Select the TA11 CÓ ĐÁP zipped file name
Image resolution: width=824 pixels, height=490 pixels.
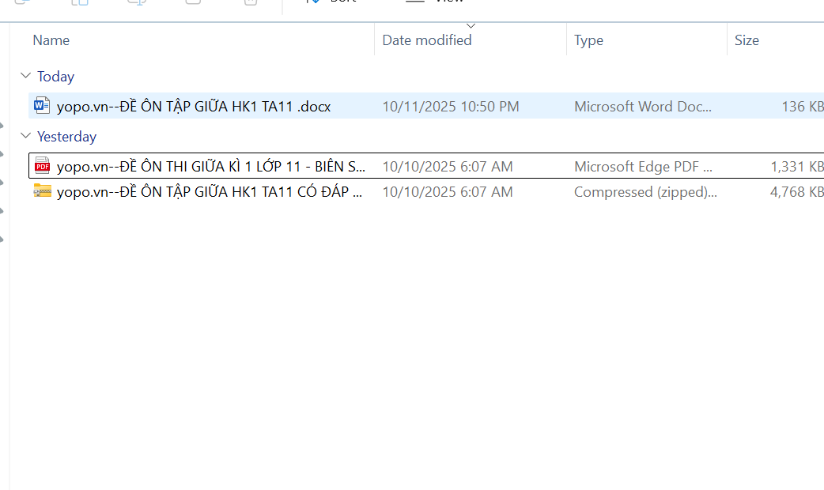210,192
